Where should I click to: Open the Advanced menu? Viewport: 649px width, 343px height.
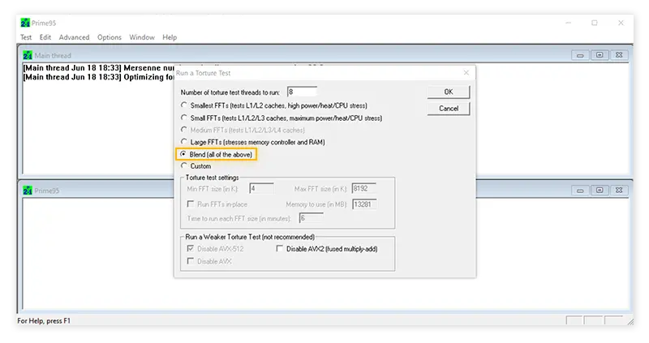74,37
